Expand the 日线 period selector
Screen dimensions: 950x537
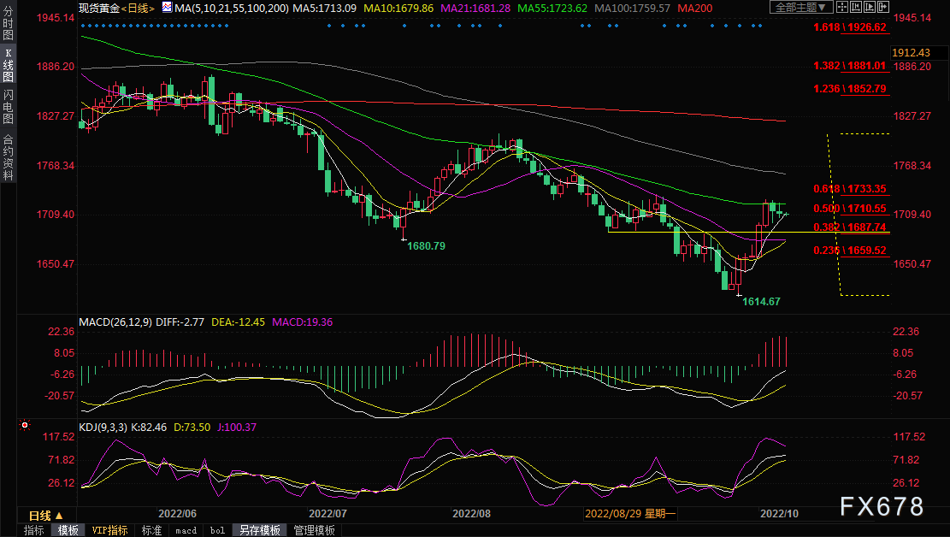(x=45, y=516)
